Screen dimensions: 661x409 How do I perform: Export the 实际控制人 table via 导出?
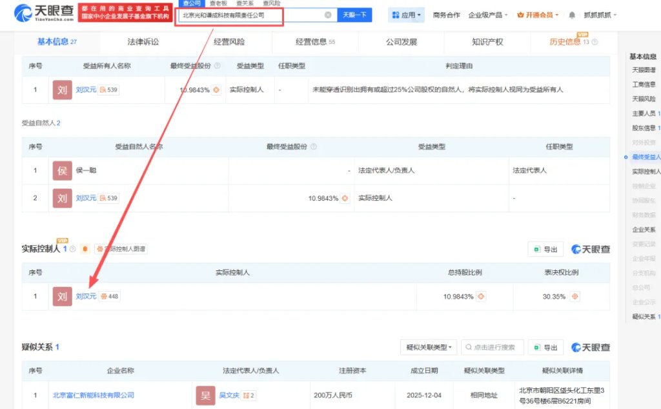pyautogui.click(x=545, y=250)
